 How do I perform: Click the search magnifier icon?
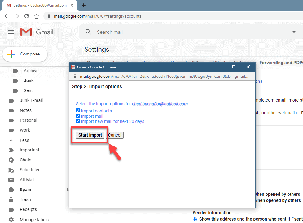[88, 32]
